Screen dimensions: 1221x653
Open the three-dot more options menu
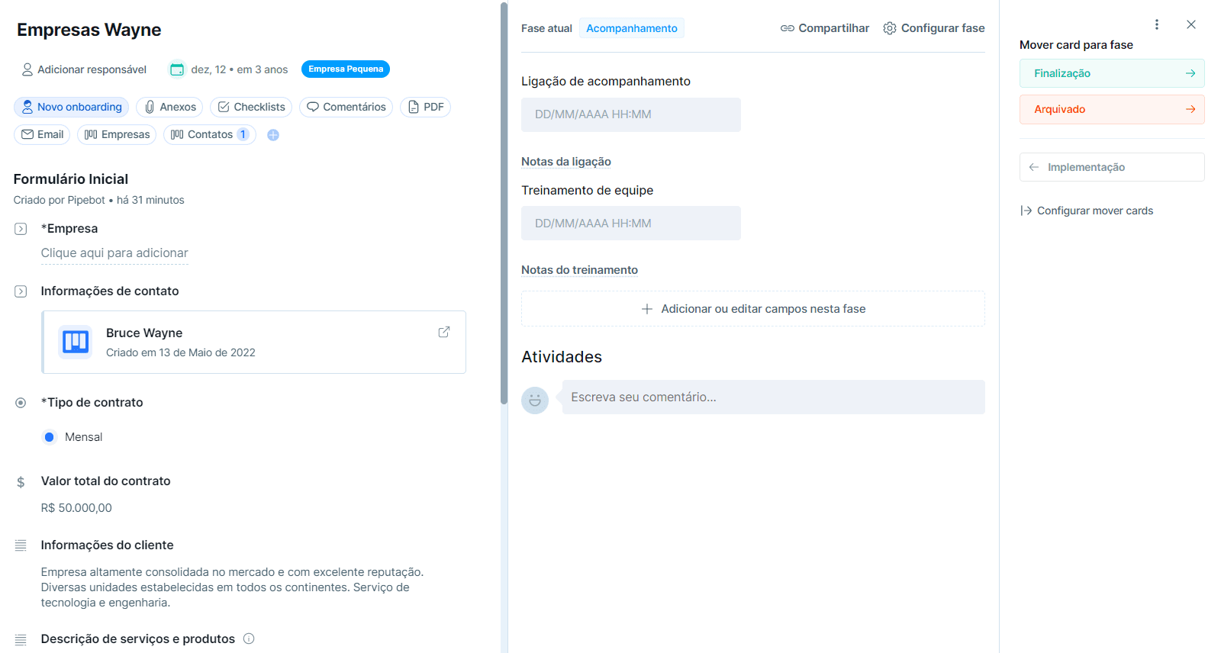point(1157,24)
